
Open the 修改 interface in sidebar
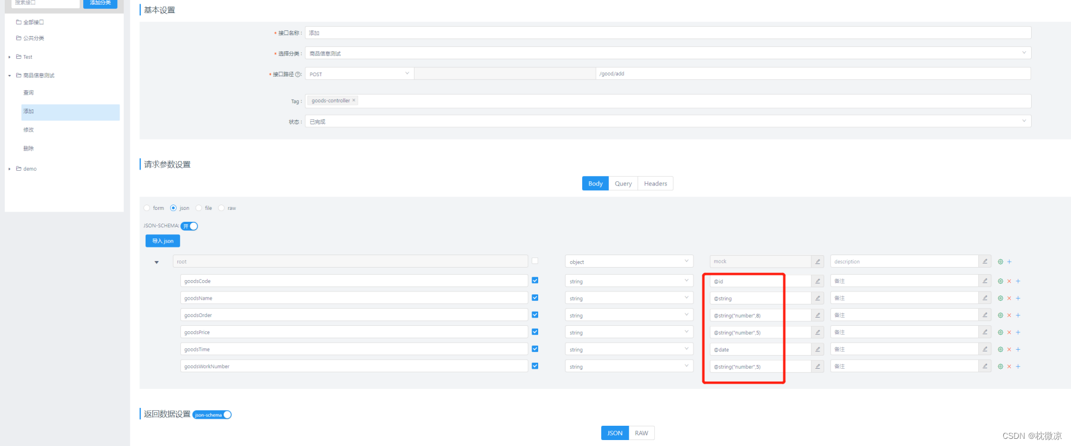tap(29, 130)
